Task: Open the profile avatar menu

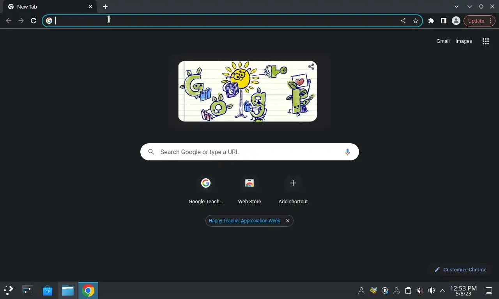Action: click(456, 21)
